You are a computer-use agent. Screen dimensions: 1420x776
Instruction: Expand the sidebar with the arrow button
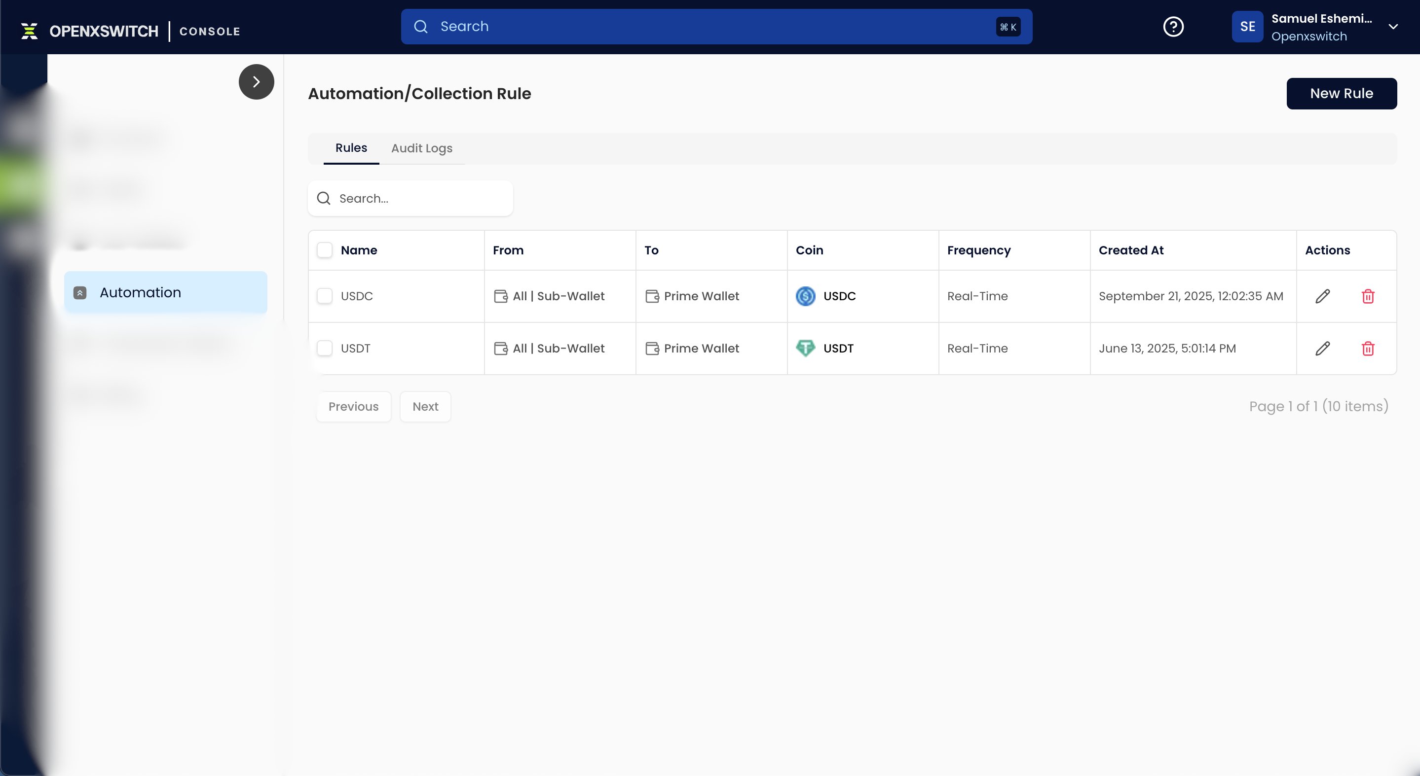click(257, 82)
